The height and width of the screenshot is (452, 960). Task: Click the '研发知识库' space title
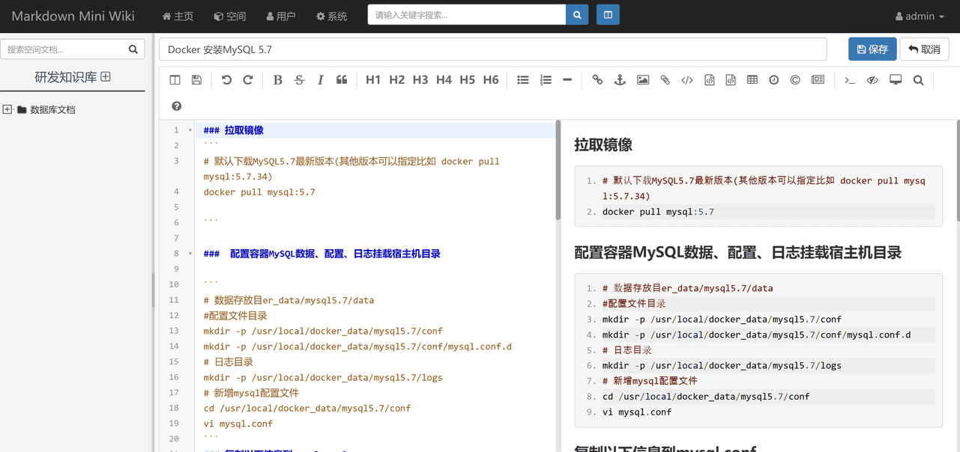coord(66,77)
